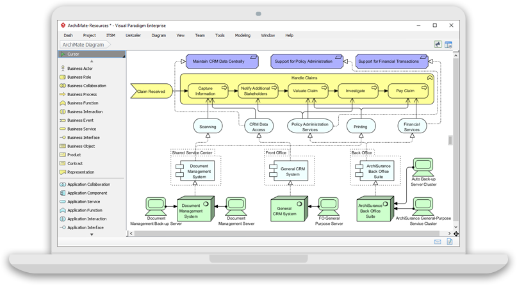Select the Notify Additional Stakeholders process

pyautogui.click(x=258, y=91)
